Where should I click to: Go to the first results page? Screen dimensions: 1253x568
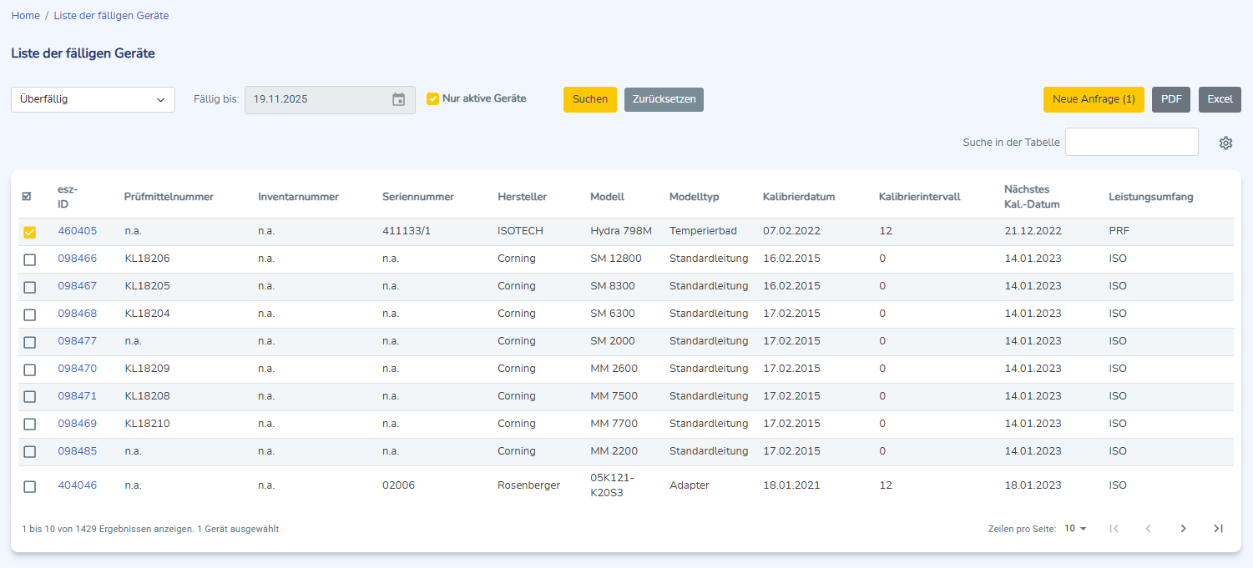pyautogui.click(x=1114, y=528)
